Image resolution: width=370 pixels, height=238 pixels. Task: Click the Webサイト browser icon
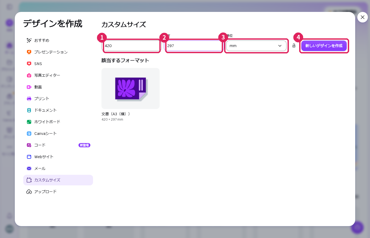pos(29,157)
